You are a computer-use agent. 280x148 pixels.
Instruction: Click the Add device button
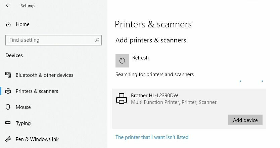245,120
